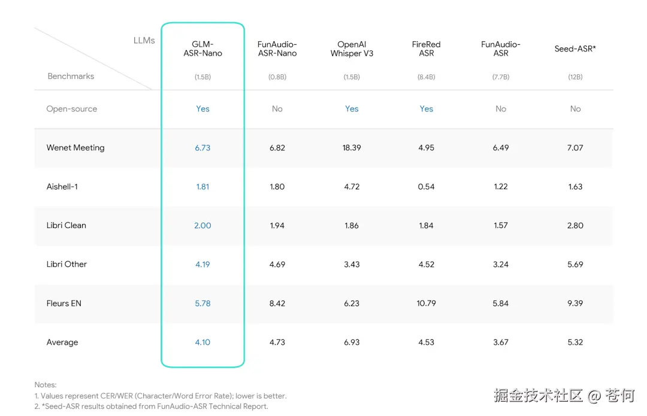Click the Libri Clean row label
This screenshot has height=416, width=647.
coord(66,226)
